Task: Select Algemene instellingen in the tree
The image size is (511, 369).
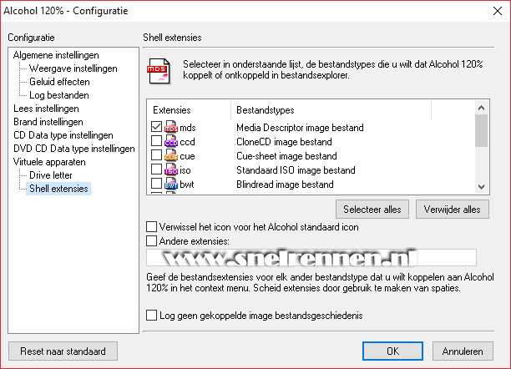Action: 56,55
